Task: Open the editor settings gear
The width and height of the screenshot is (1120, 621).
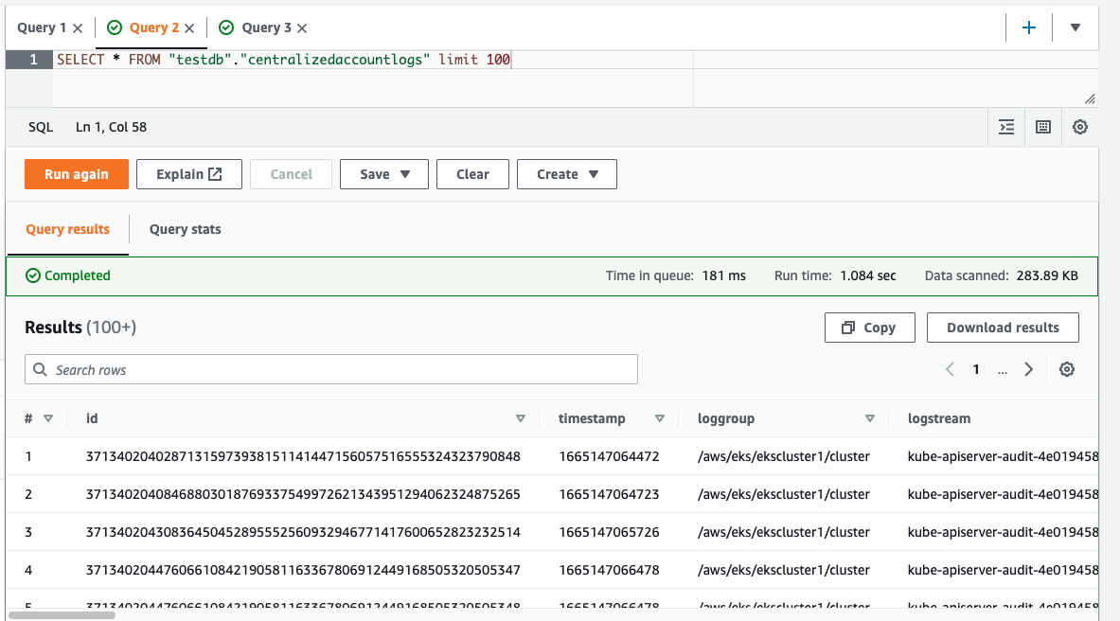Action: pyautogui.click(x=1080, y=127)
